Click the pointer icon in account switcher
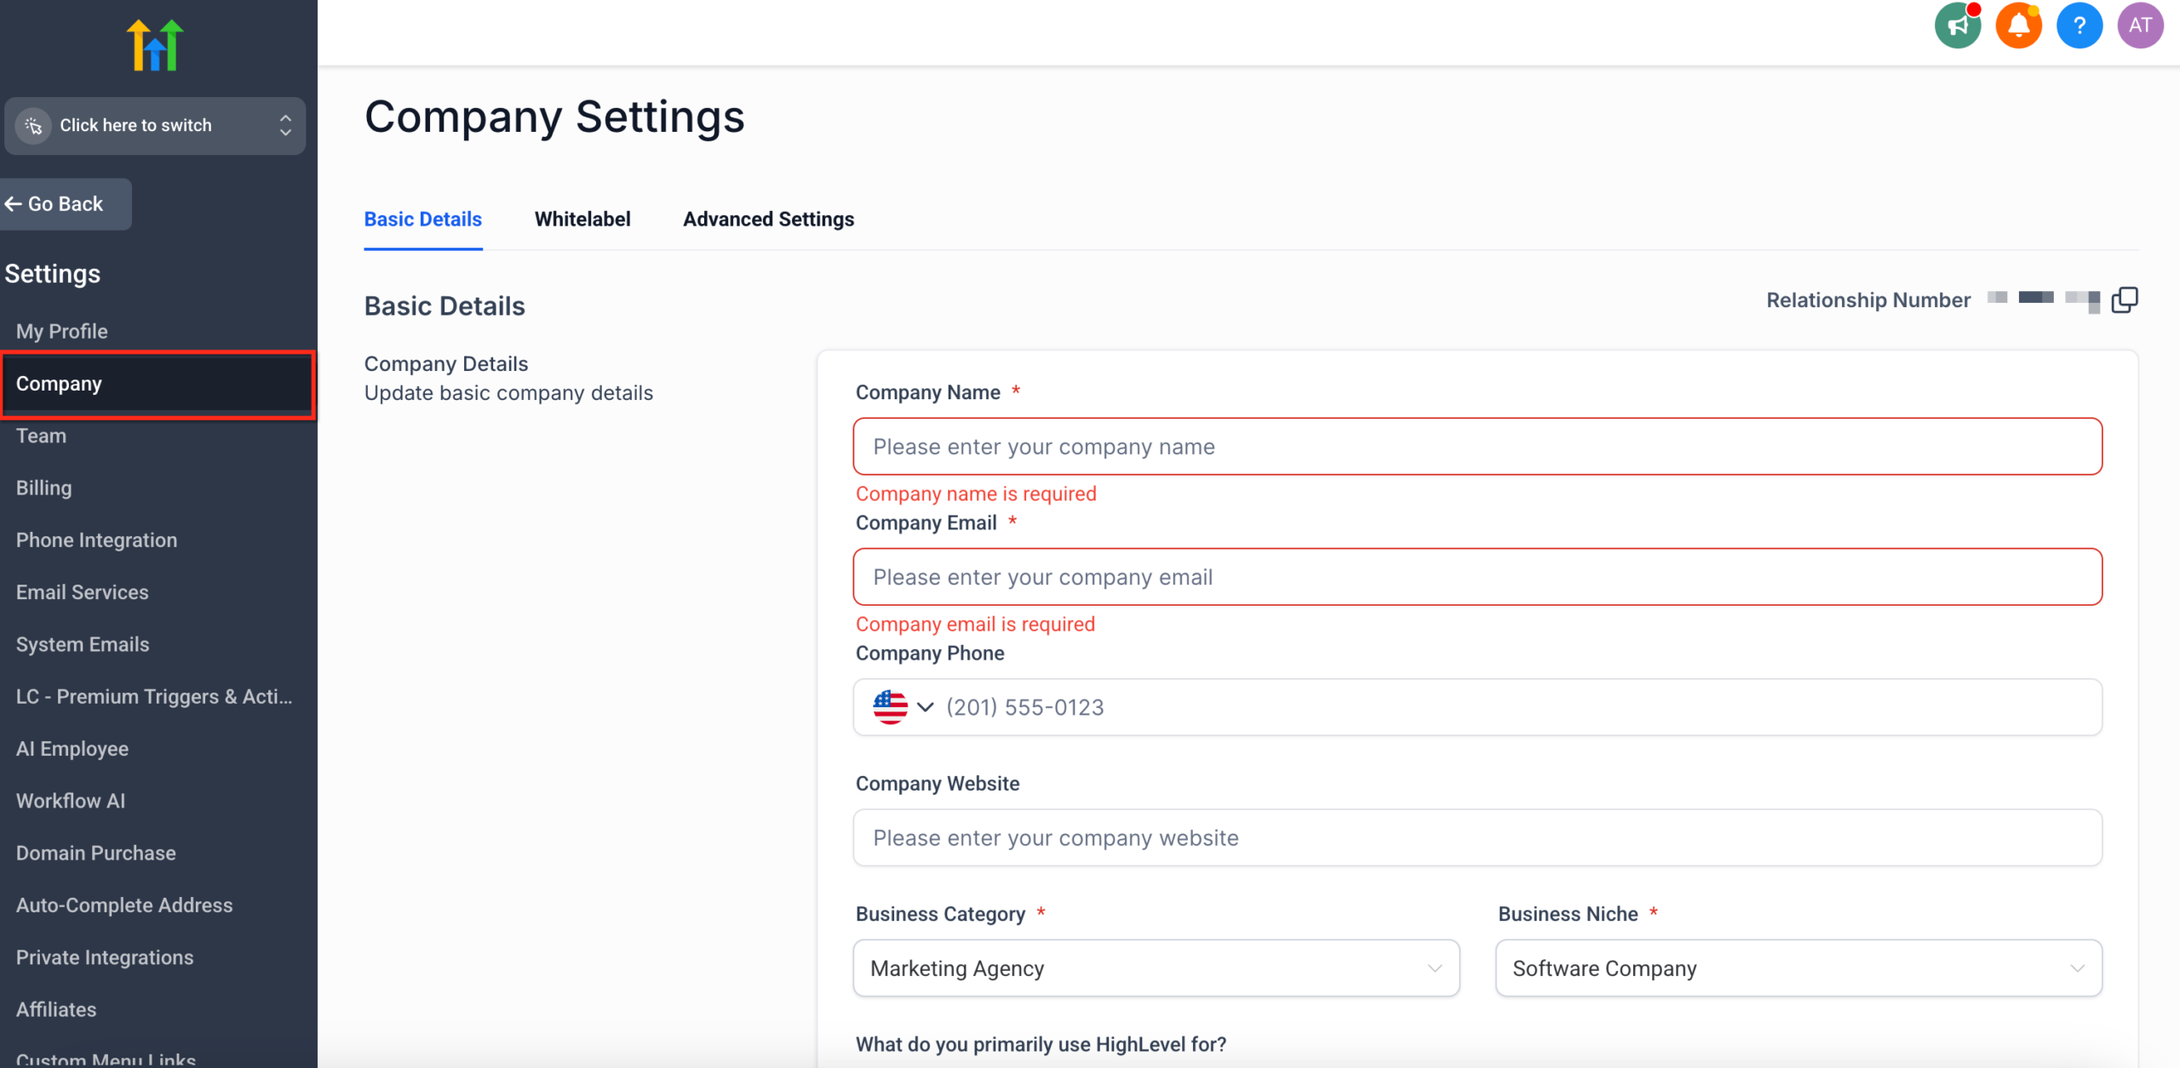2180x1068 pixels. click(x=34, y=125)
